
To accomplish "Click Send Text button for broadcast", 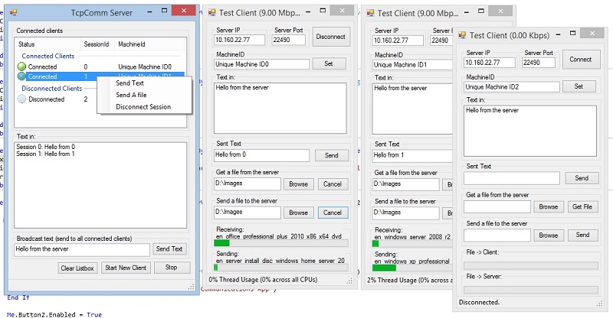I will (169, 249).
